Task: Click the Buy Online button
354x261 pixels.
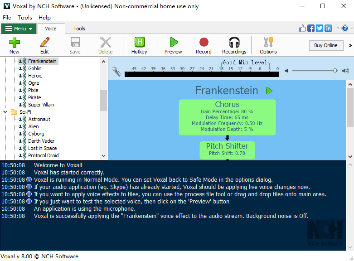Action: click(325, 45)
